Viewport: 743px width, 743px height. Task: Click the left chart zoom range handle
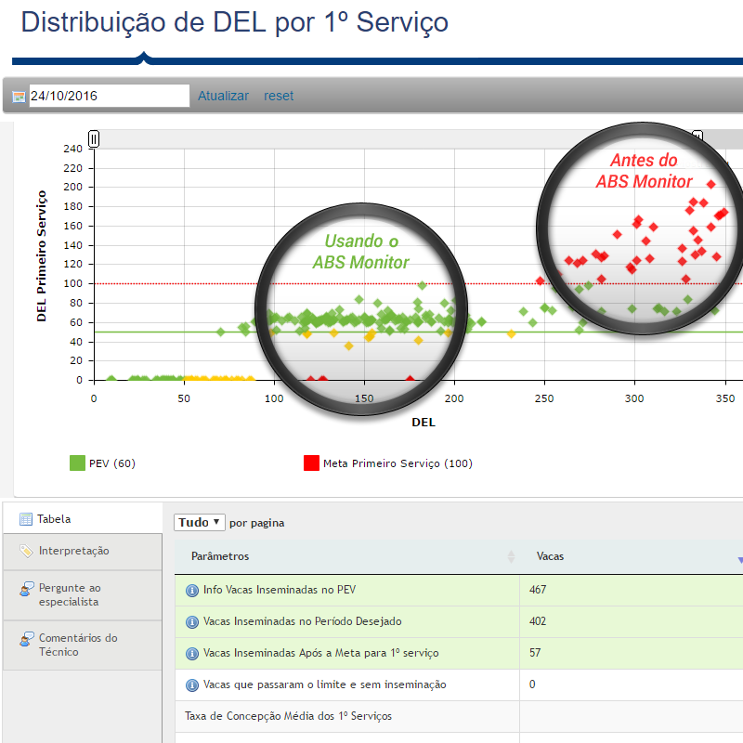94,138
